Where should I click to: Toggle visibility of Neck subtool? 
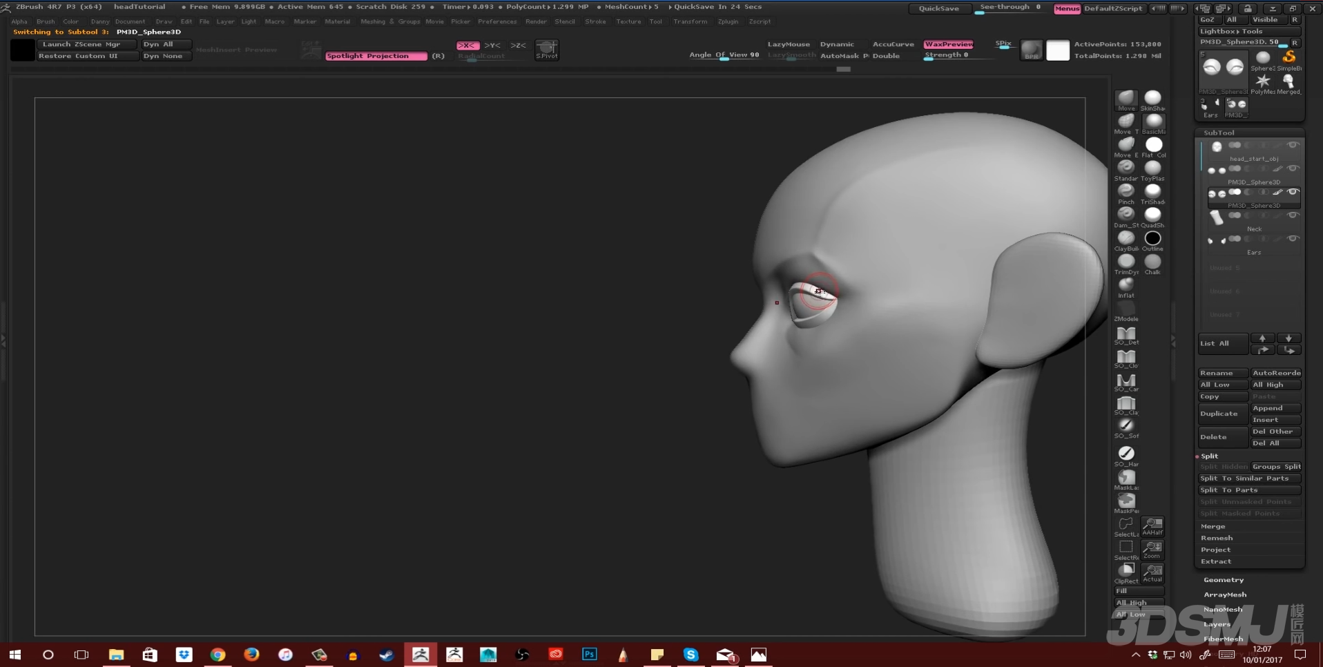1293,215
